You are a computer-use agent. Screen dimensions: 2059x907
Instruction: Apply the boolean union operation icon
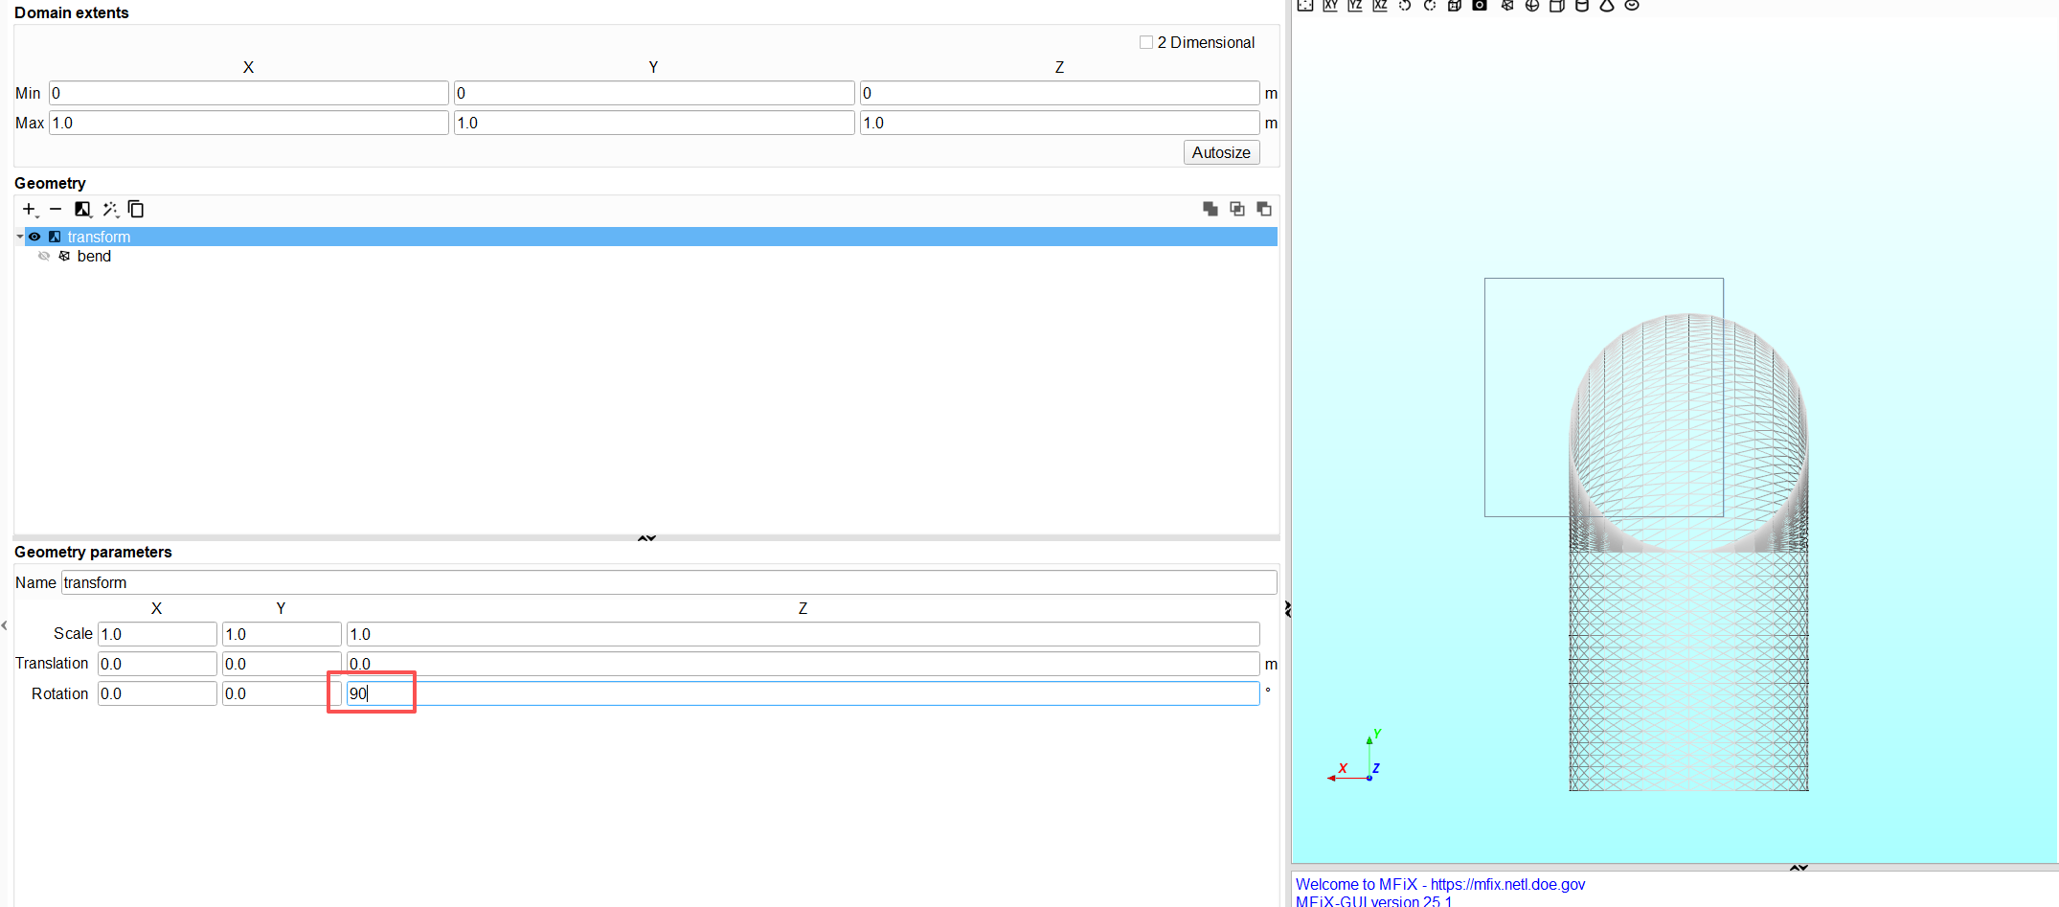[1211, 209]
